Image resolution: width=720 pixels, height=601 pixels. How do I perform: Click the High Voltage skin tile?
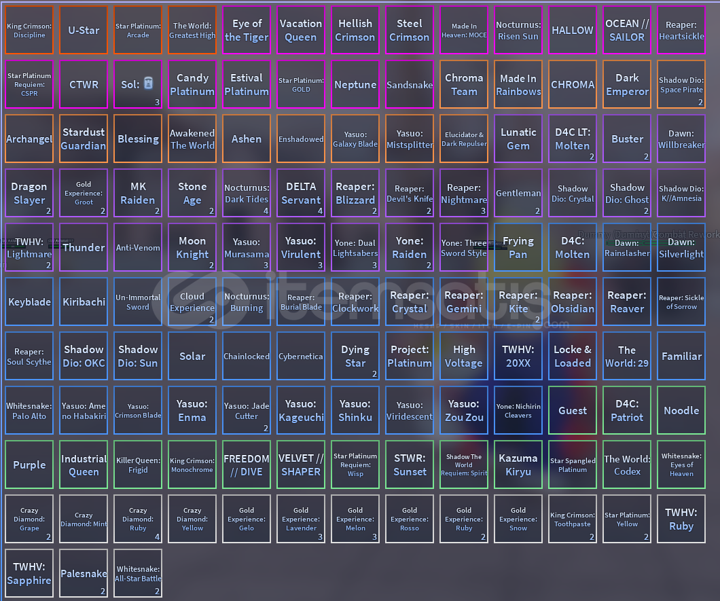pyautogui.click(x=464, y=356)
